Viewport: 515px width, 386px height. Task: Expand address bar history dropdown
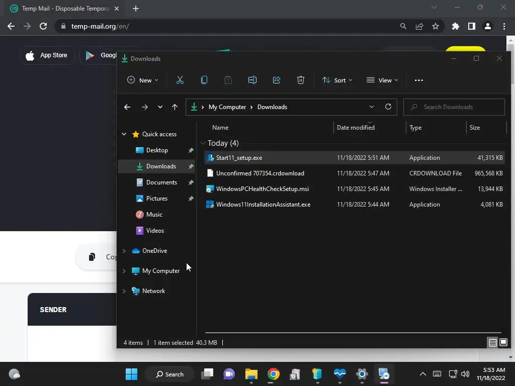[x=372, y=107]
